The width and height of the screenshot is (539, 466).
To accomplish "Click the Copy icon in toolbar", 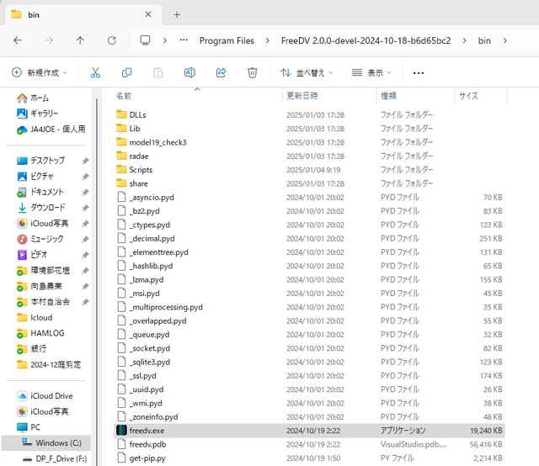I will [126, 73].
